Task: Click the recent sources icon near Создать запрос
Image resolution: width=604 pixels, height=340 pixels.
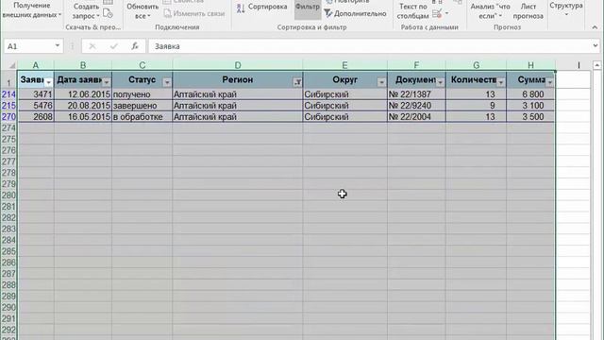Action: [x=109, y=14]
